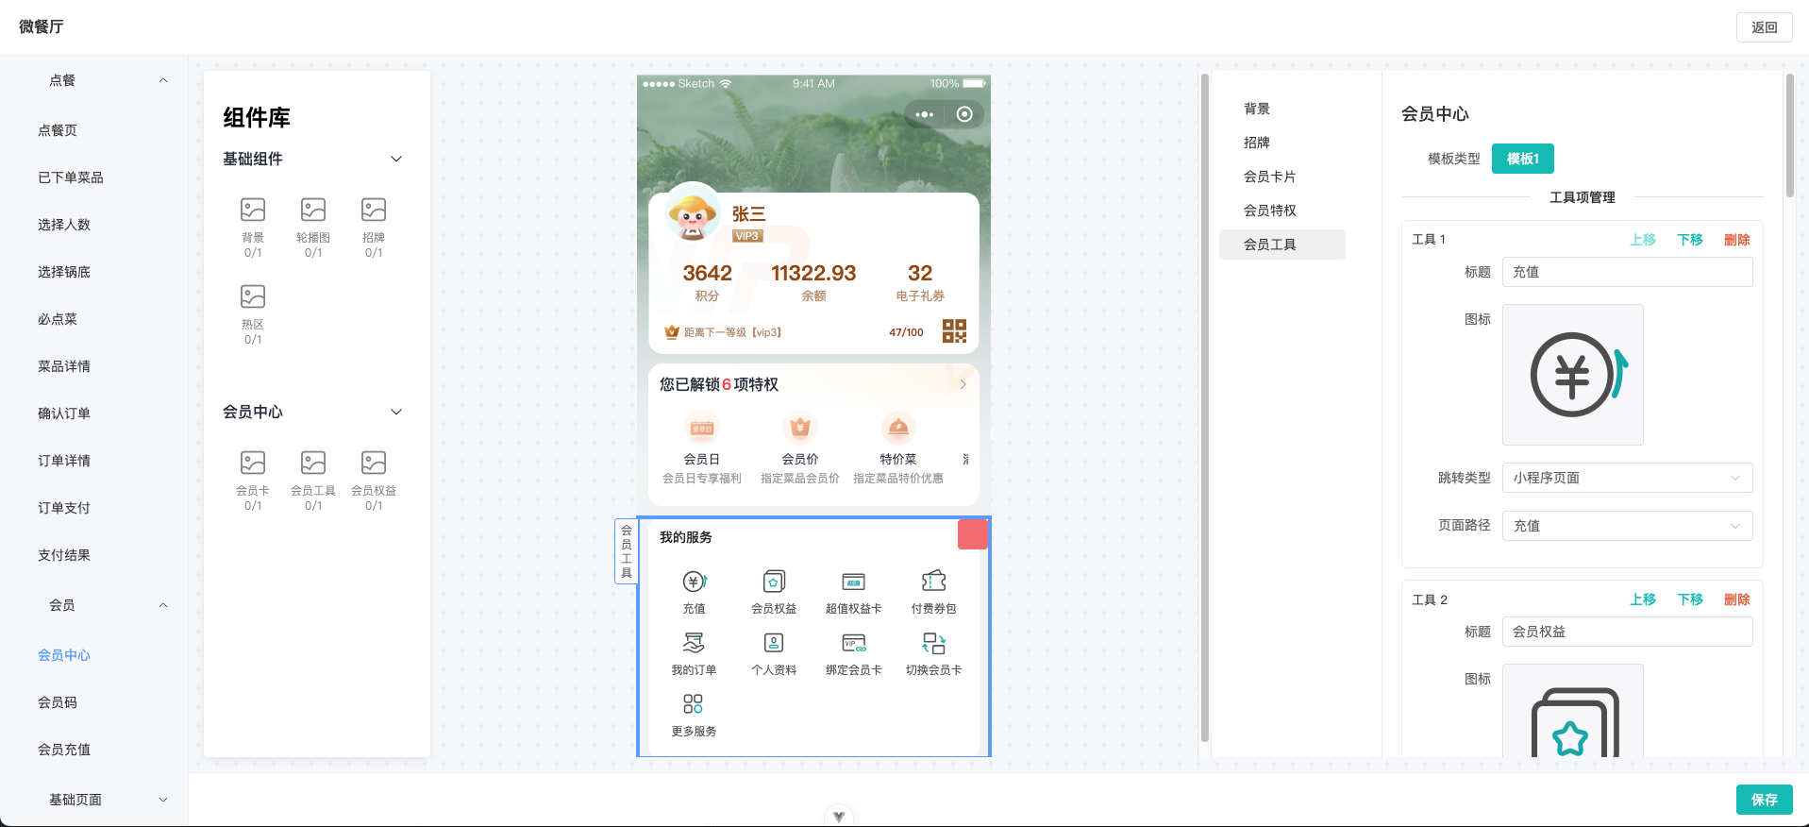This screenshot has width=1809, height=827.
Task: Click the 特价菜 privilege icon
Action: pyautogui.click(x=898, y=428)
